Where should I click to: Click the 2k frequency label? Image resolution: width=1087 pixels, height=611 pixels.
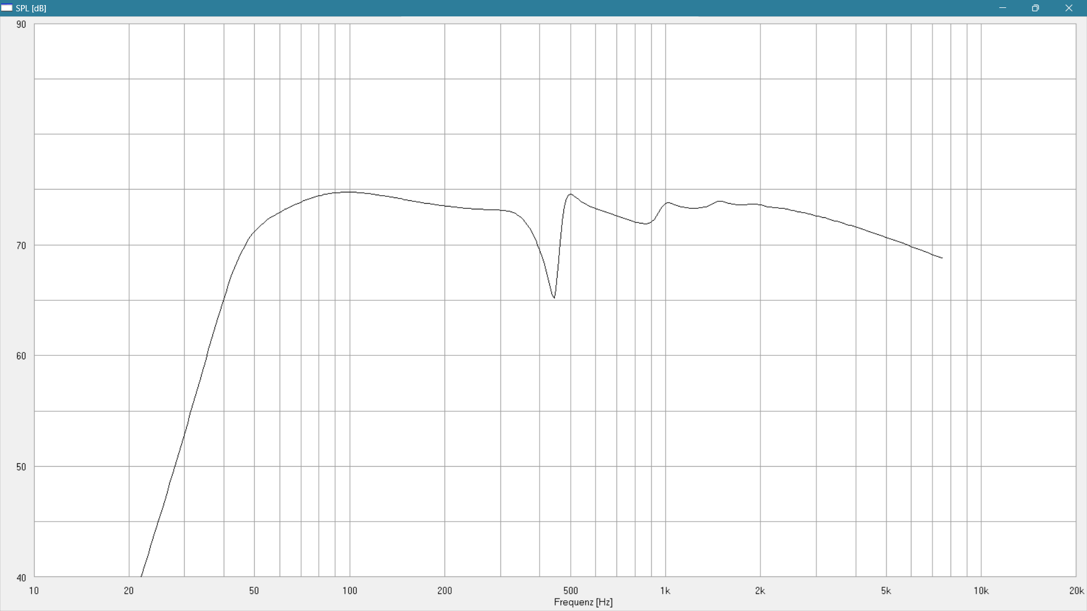tap(760, 591)
